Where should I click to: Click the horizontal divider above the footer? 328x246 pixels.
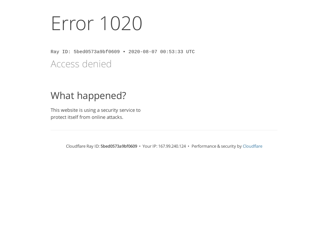[x=164, y=130]
